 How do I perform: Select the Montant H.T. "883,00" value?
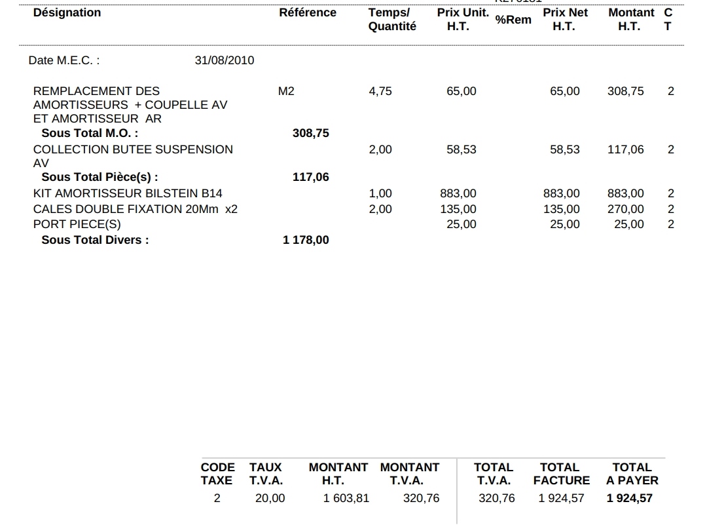[x=625, y=193]
